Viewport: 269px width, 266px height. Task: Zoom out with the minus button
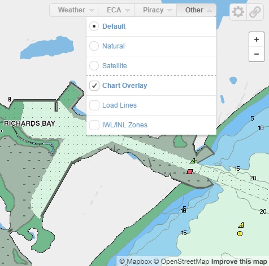click(257, 54)
